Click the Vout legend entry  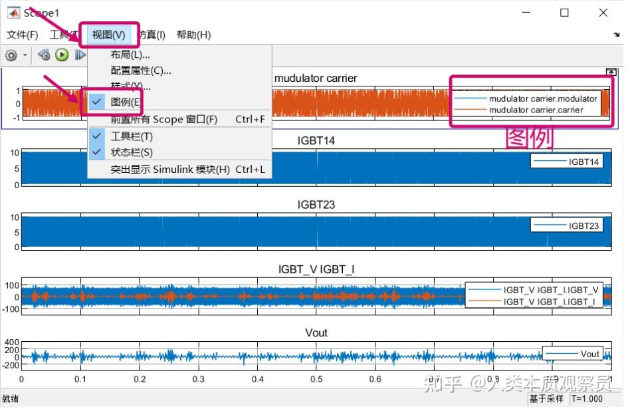pos(573,354)
